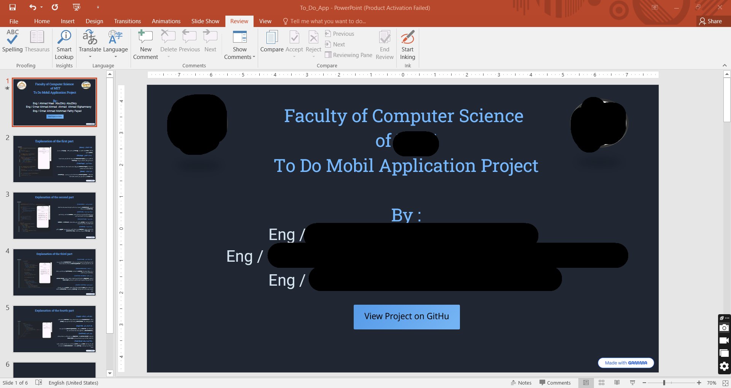Image resolution: width=731 pixels, height=388 pixels.
Task: Expand the Undo history dropdown
Action: coord(41,7)
